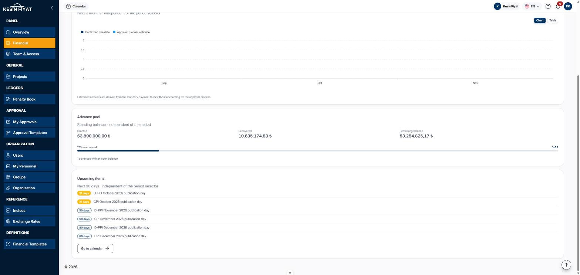This screenshot has height=275, width=580.
Task: Click the Go to calendar button
Action: pyautogui.click(x=95, y=248)
